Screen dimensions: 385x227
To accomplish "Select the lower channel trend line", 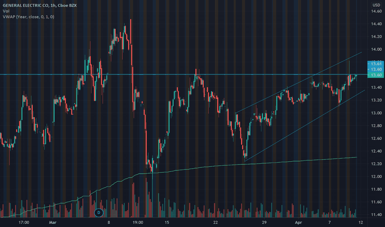I will tap(304, 125).
